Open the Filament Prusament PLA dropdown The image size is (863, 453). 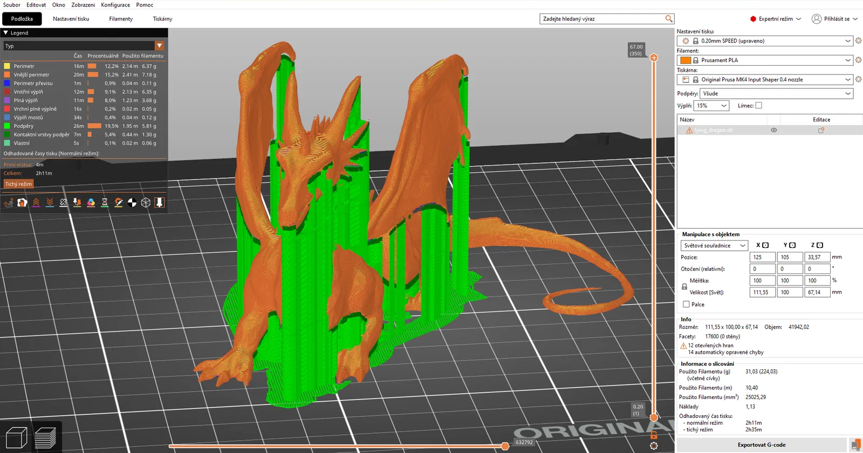tap(765, 60)
